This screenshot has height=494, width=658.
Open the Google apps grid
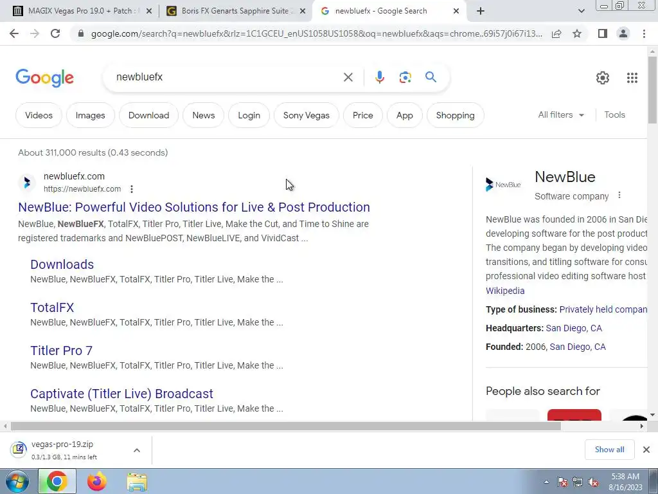[x=632, y=78]
